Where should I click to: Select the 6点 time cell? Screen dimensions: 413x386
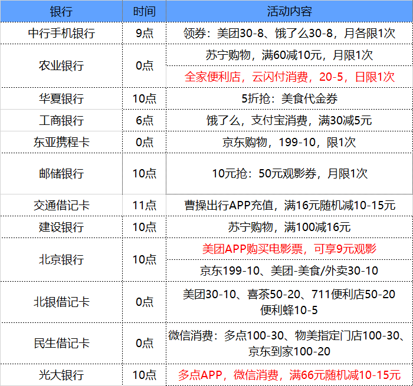click(145, 120)
